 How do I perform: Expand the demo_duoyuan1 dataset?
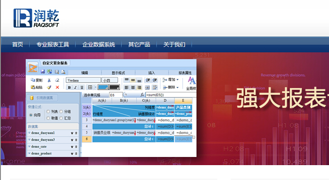(29, 133)
